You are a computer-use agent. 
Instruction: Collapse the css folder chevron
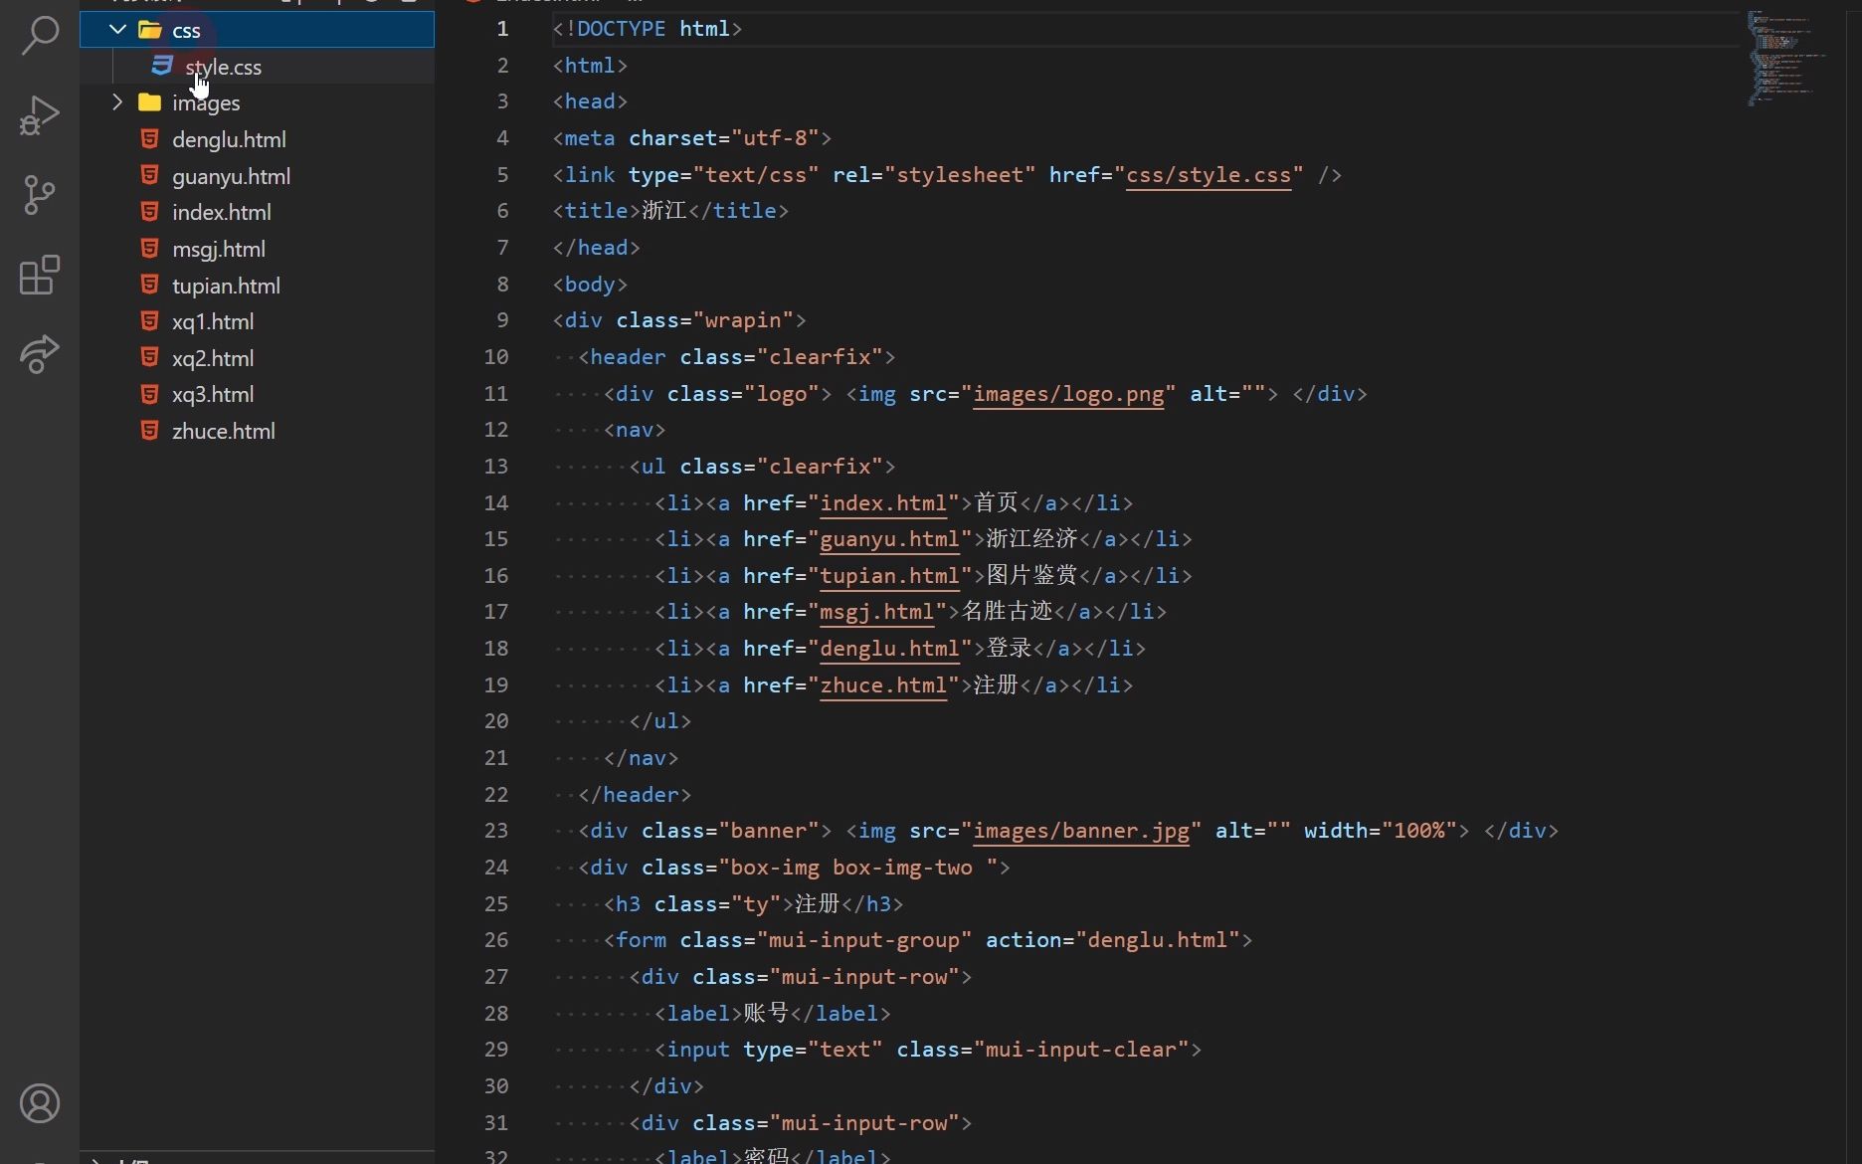[x=117, y=30]
